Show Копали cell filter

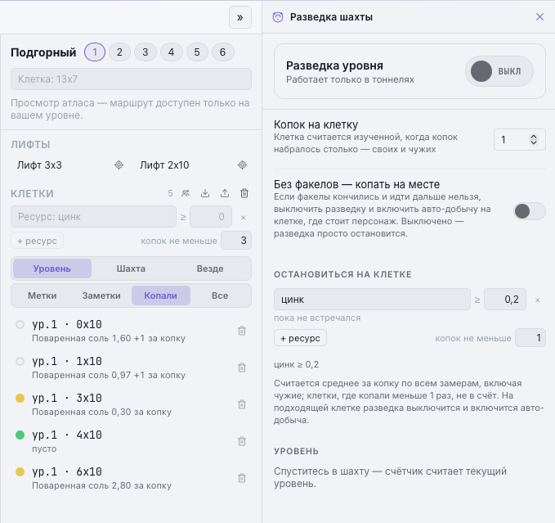[x=161, y=295]
